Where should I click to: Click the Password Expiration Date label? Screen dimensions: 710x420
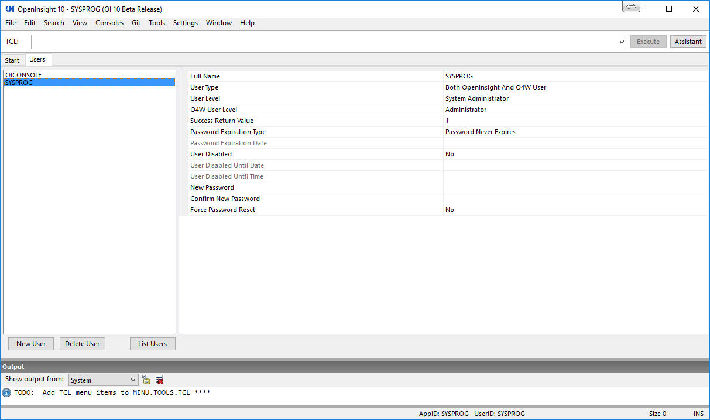click(228, 143)
